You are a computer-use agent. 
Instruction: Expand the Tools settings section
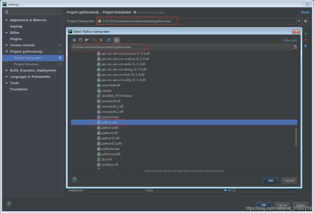click(x=7, y=83)
